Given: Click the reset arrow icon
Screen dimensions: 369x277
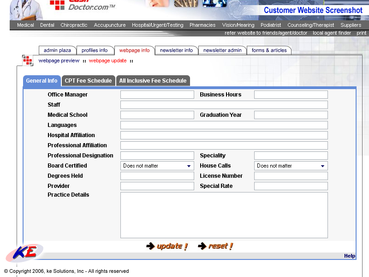Looking at the screenshot, I should point(202,246).
